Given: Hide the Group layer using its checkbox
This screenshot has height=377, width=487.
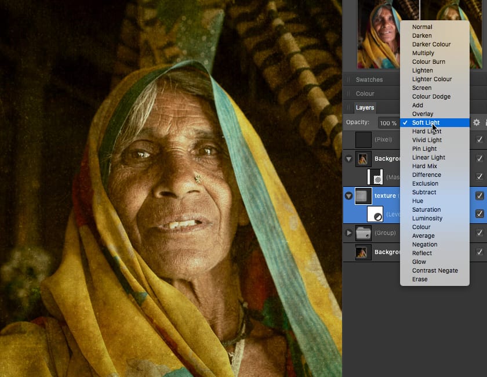Looking at the screenshot, I should pos(479,233).
